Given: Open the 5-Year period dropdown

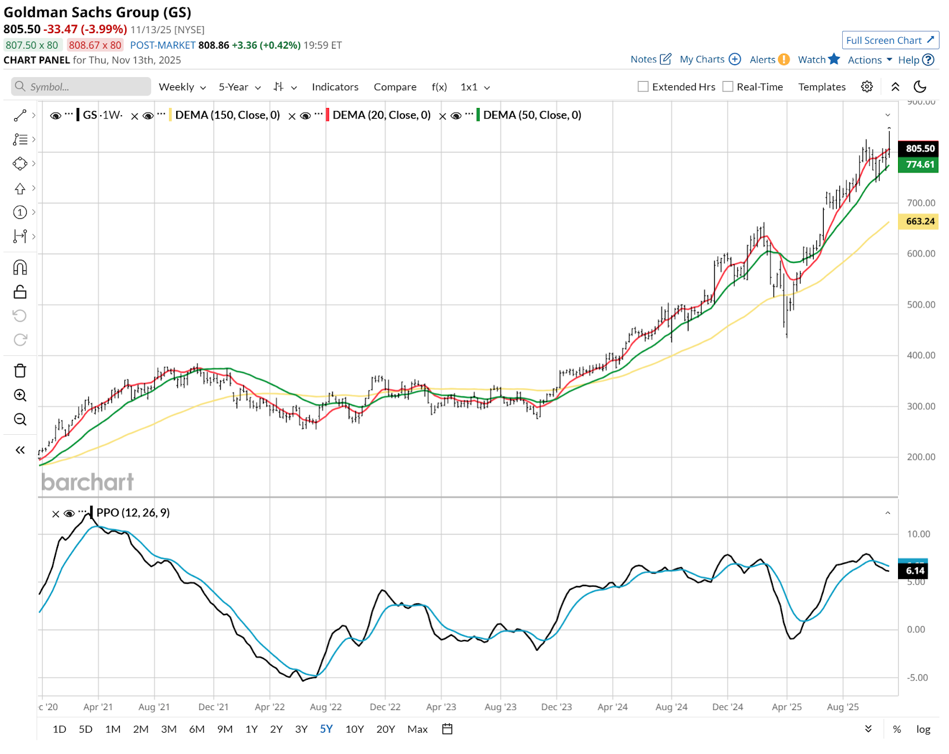Looking at the screenshot, I should click(x=240, y=87).
